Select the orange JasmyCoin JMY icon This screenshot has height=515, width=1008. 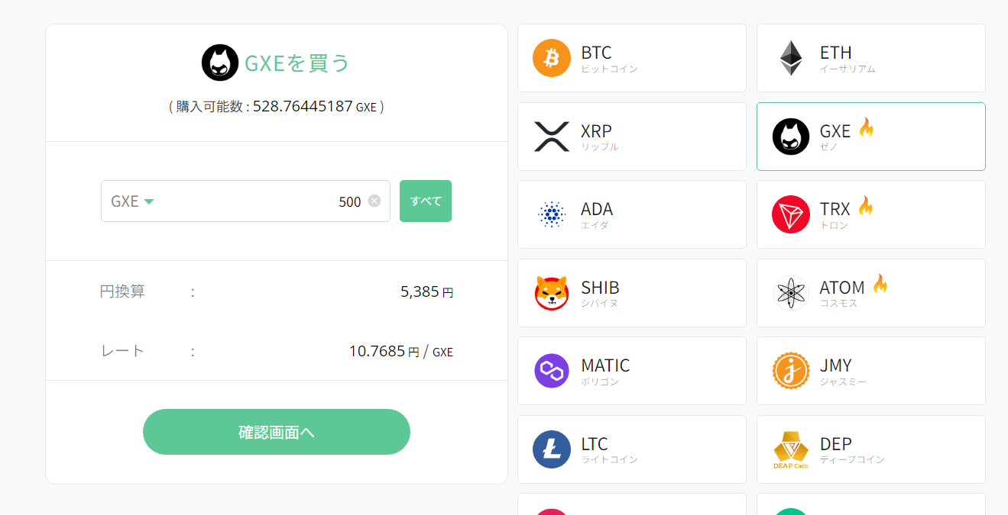coord(791,371)
